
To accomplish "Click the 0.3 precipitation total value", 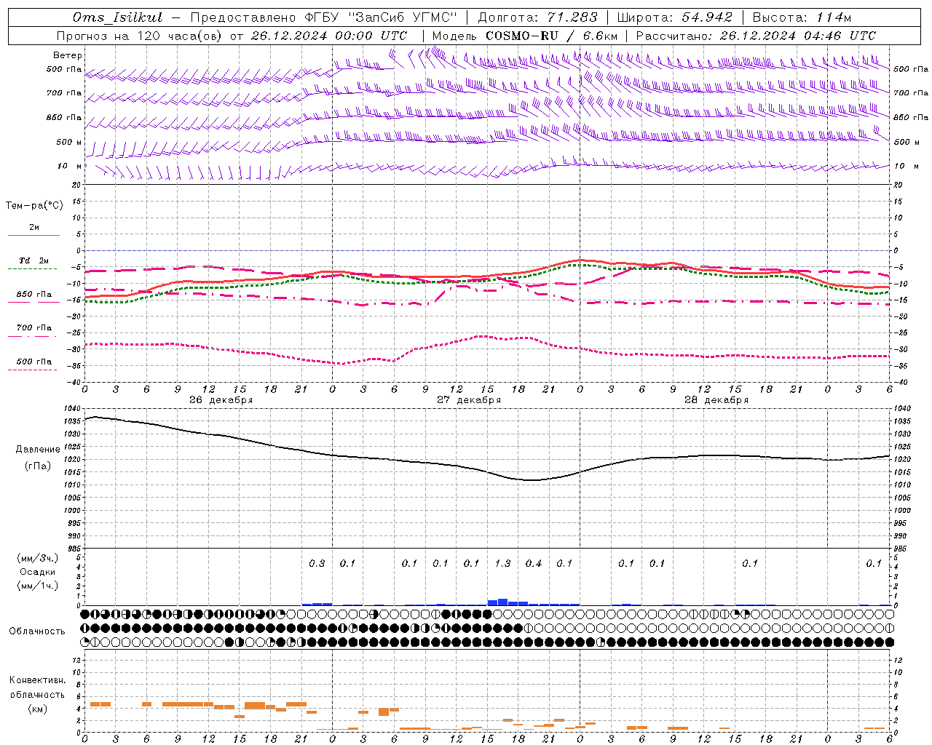I will (x=317, y=563).
